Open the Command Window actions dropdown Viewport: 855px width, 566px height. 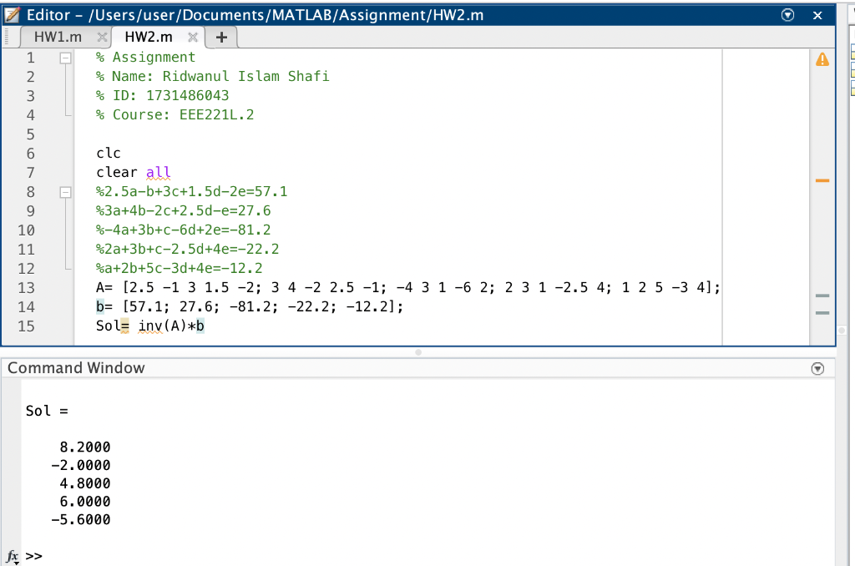[817, 368]
